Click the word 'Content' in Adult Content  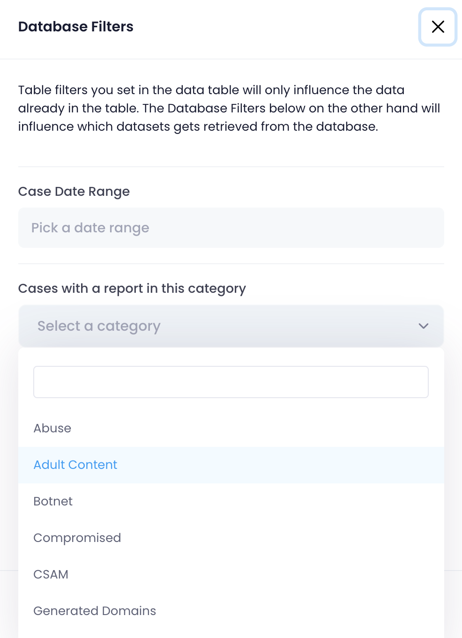[92, 465]
